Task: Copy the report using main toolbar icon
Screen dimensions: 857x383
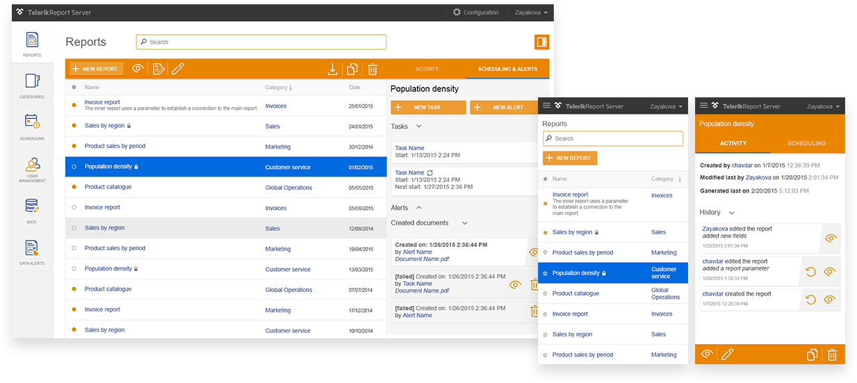Action: pyautogui.click(x=352, y=69)
